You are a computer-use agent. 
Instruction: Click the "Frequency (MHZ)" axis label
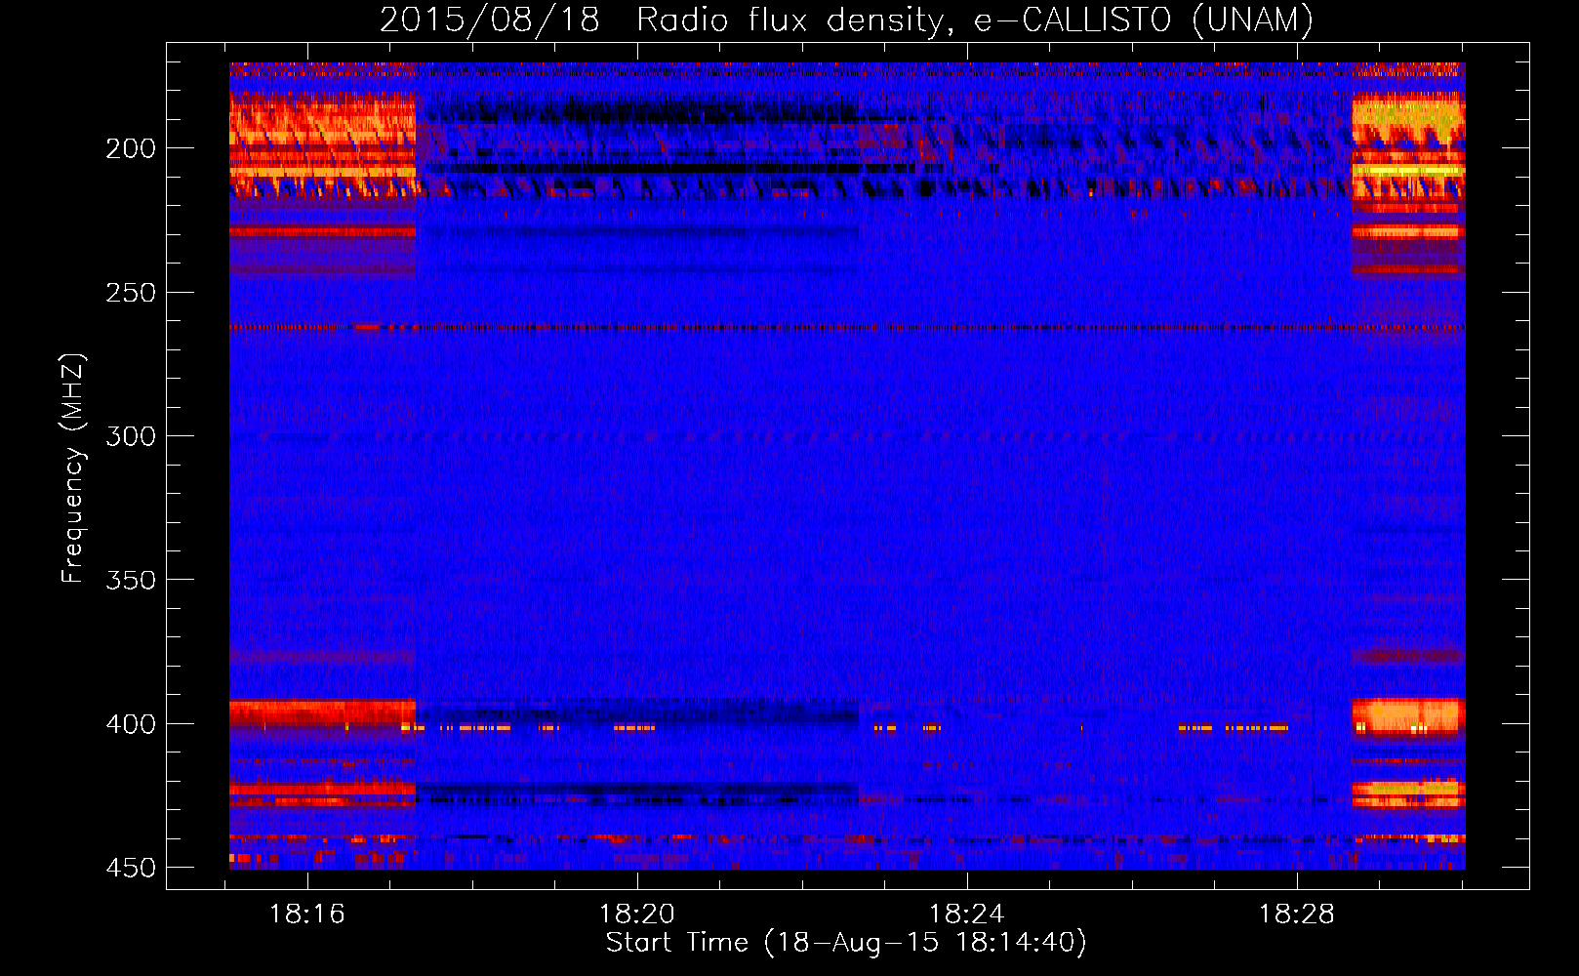pos(73,468)
